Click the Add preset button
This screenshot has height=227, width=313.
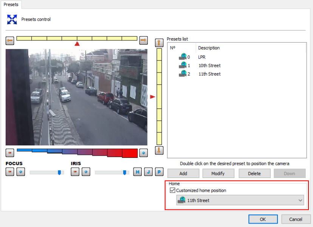[183, 173]
